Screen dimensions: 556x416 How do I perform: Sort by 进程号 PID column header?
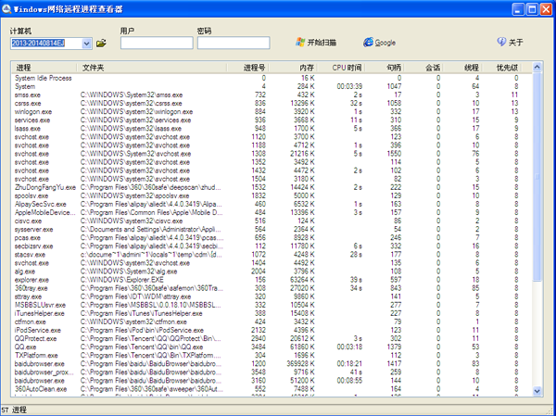pyautogui.click(x=253, y=68)
